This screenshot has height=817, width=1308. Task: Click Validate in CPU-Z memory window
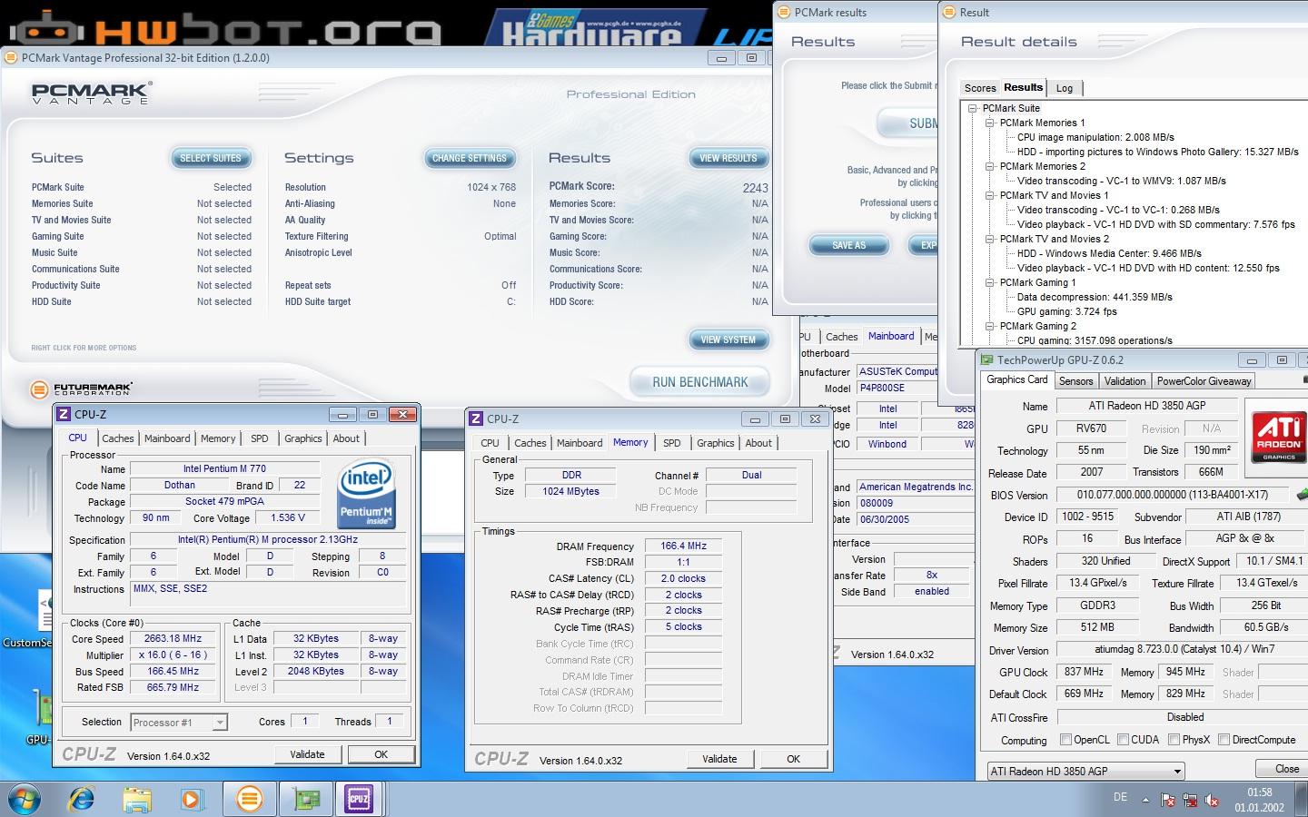click(x=719, y=759)
